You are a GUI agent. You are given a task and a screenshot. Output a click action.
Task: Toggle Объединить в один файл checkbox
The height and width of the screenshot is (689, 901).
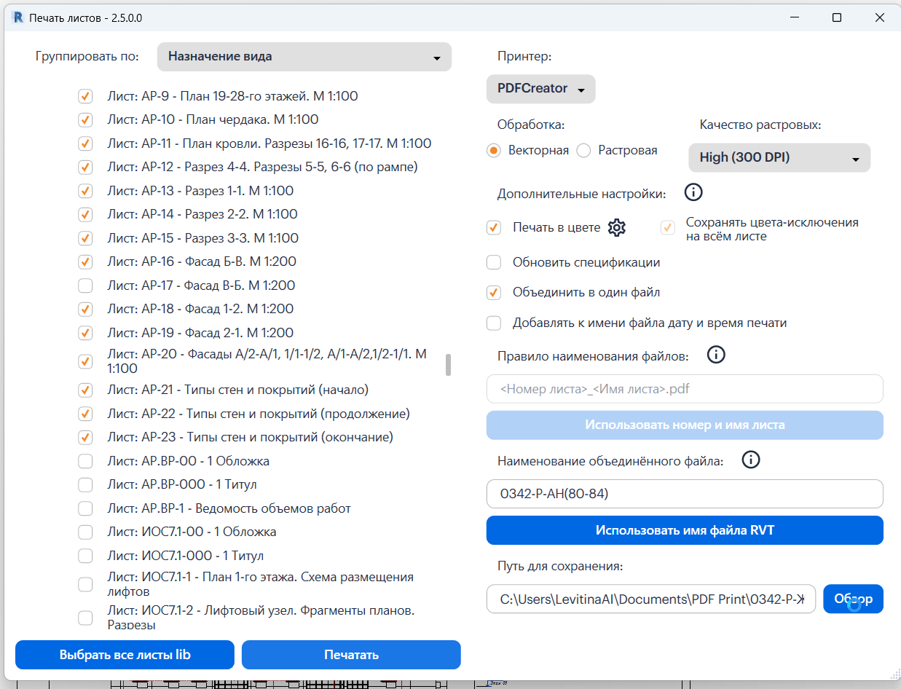(494, 293)
